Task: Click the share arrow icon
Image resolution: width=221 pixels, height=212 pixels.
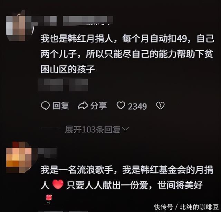Action: pos(83,105)
